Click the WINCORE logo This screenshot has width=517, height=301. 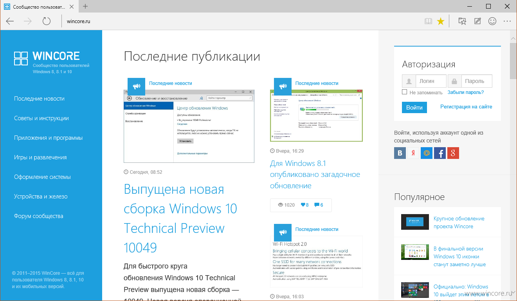[x=47, y=58]
